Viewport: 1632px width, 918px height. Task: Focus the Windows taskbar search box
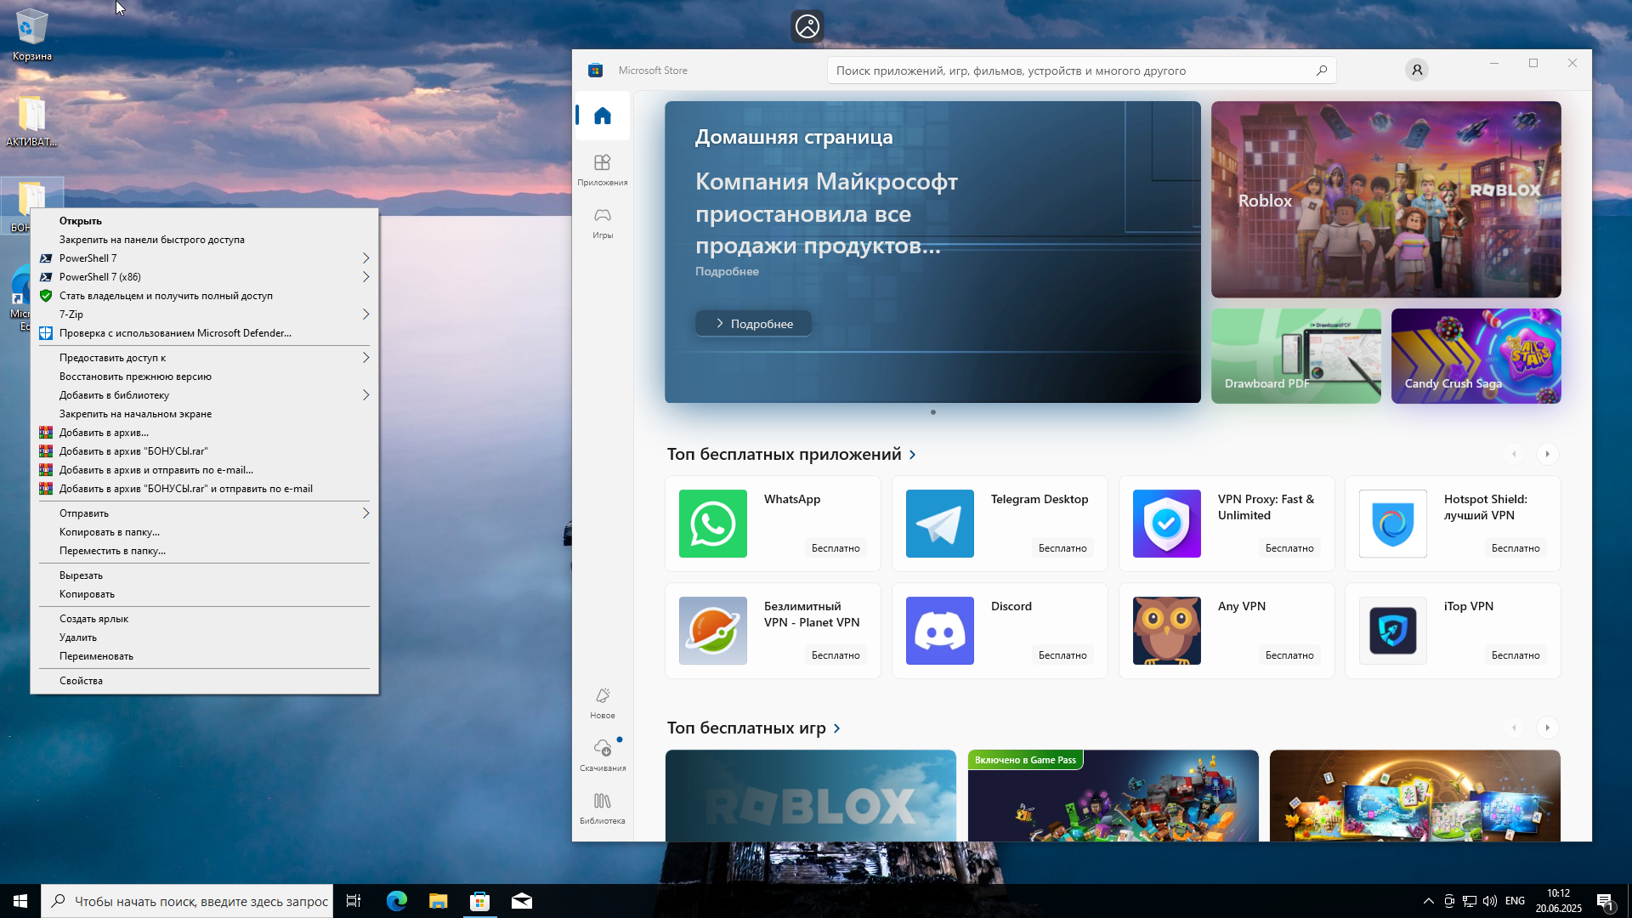(187, 901)
